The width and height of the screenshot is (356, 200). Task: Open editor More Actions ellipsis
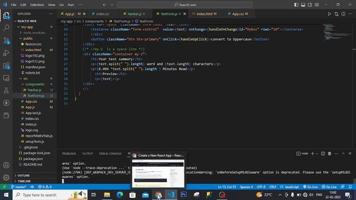pyautogui.click(x=350, y=14)
